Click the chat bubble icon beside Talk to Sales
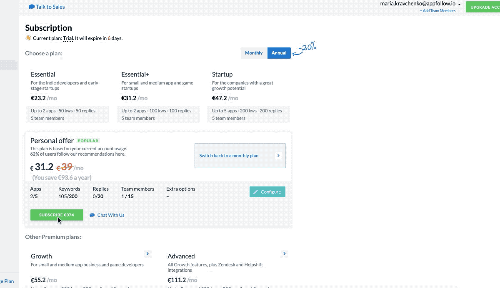This screenshot has width=500, height=288. click(x=31, y=6)
